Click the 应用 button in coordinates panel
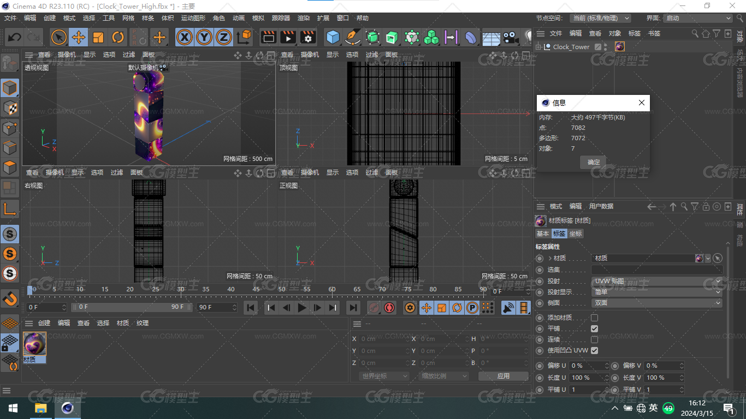Screen dimensions: 746x419 point(504,376)
